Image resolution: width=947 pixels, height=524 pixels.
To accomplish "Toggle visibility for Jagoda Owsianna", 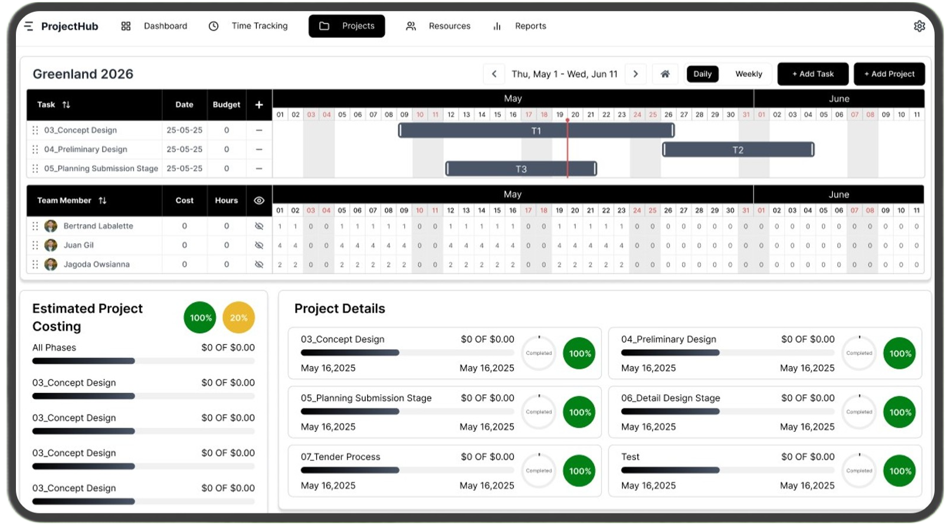I will pos(258,264).
